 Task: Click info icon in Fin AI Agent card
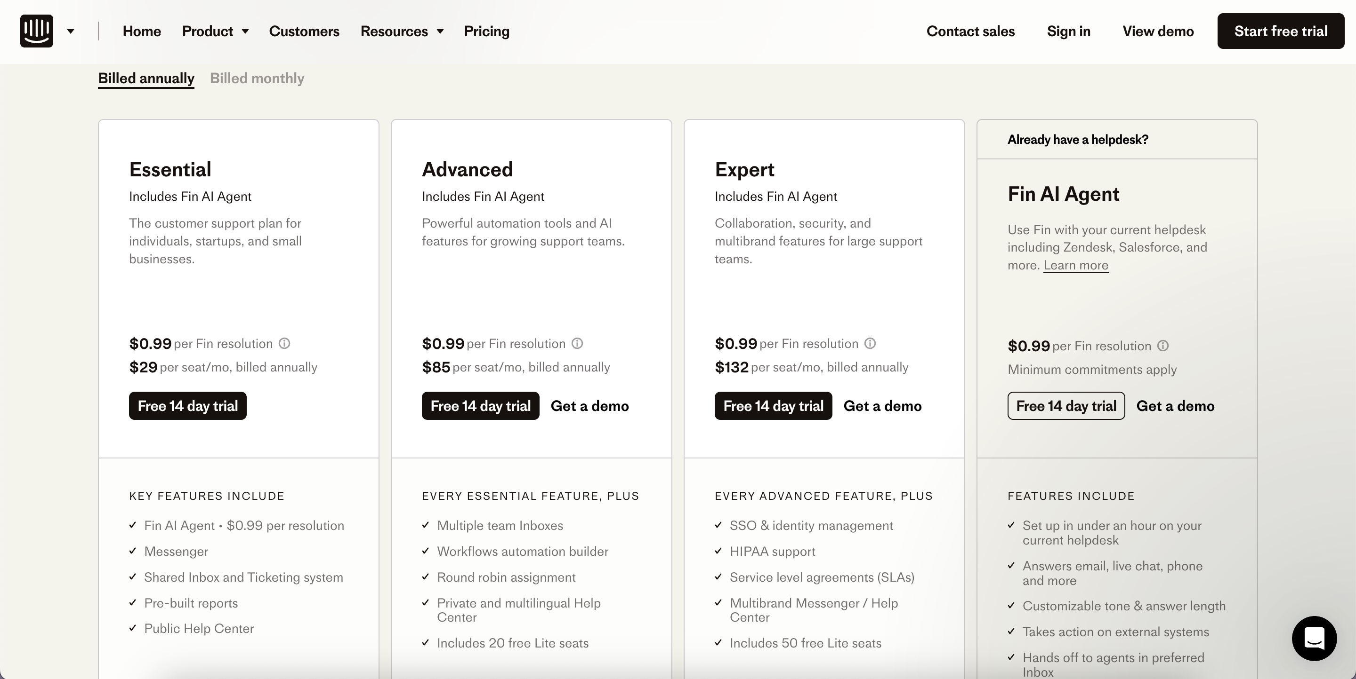coord(1163,346)
